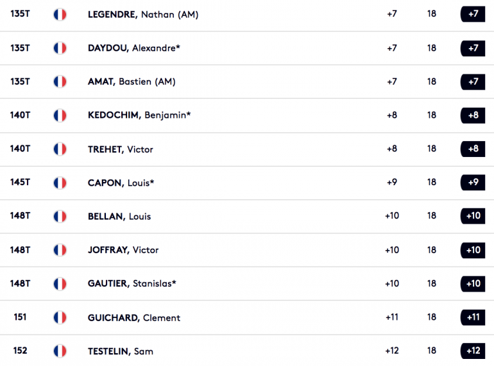Screen dimensions: 494x366
Task: Click the French flag beside AMAT, Bastien
Action: [60, 81]
